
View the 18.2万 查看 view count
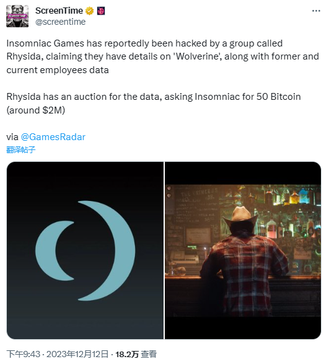[136, 354]
